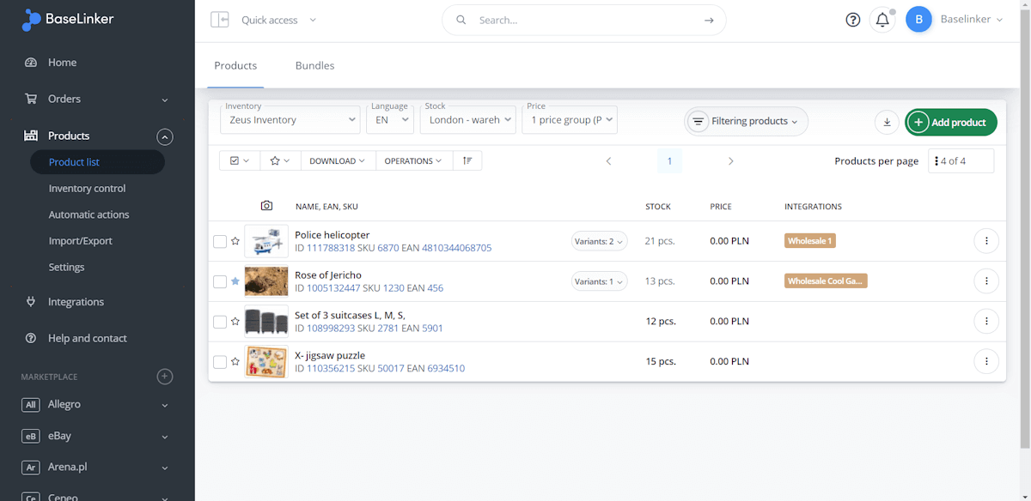
Task: Click the download arrow icon beside Add product
Action: coord(888,122)
